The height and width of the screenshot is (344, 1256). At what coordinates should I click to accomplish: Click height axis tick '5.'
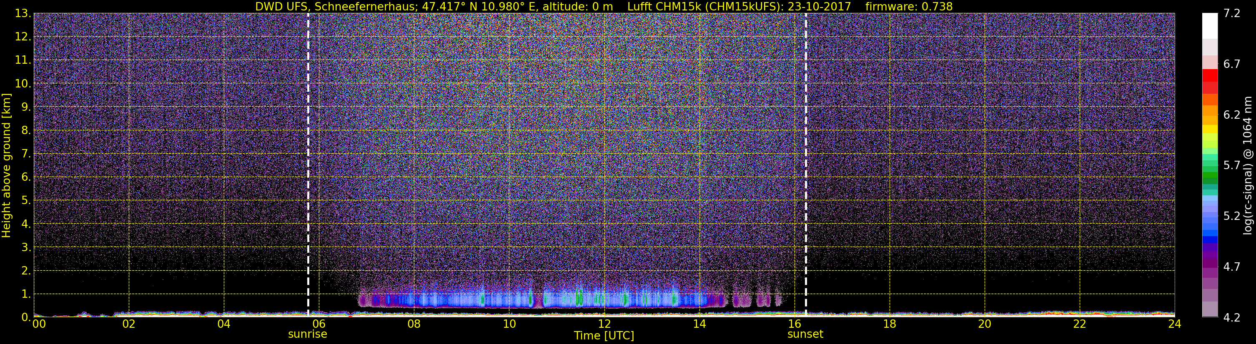(x=26, y=201)
